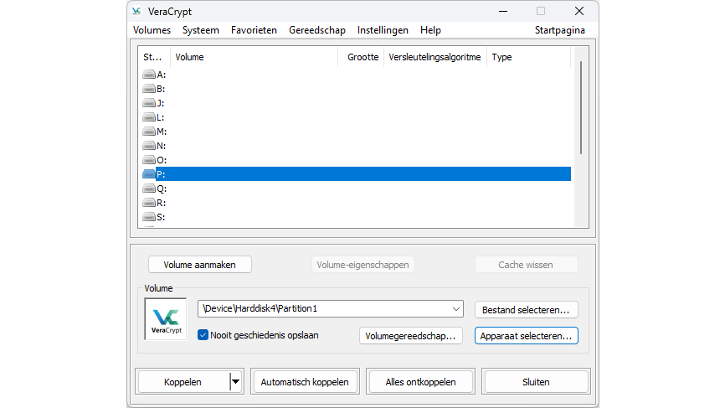Image resolution: width=725 pixels, height=408 pixels.
Task: Open Volumegereedschap button
Action: (x=410, y=336)
